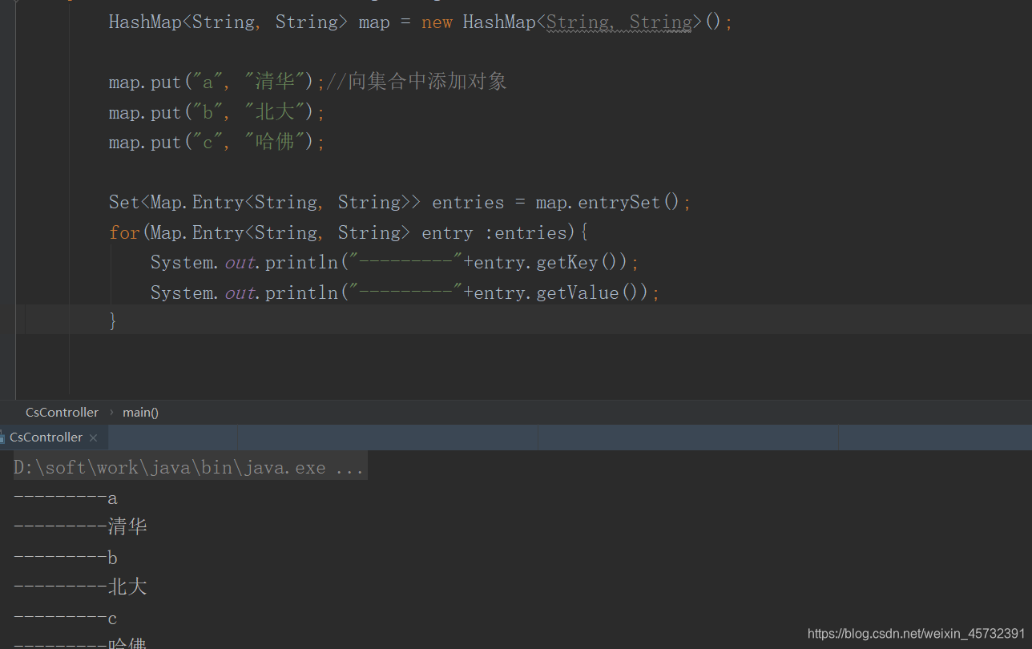This screenshot has width=1032, height=649.
Task: Jump to main() in the breadcrumb
Action: point(140,412)
